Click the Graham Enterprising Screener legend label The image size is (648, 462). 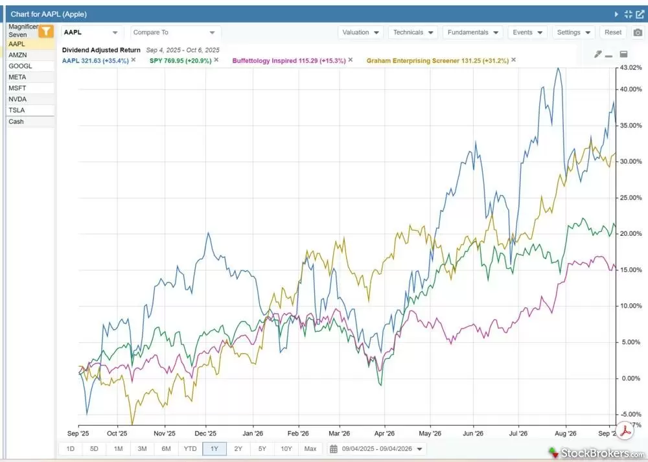pos(437,60)
